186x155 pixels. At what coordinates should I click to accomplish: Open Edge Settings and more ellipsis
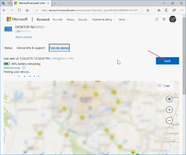pyautogui.click(x=182, y=10)
